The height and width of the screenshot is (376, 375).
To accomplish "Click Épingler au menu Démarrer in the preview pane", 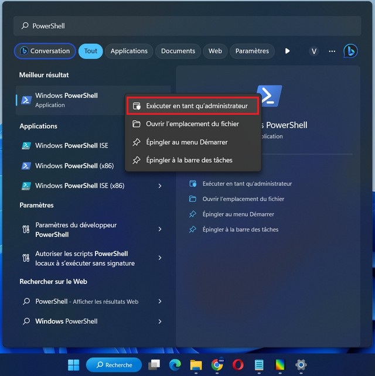I will click(x=231, y=214).
